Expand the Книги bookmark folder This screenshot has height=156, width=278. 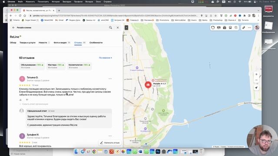[x=192, y=20]
